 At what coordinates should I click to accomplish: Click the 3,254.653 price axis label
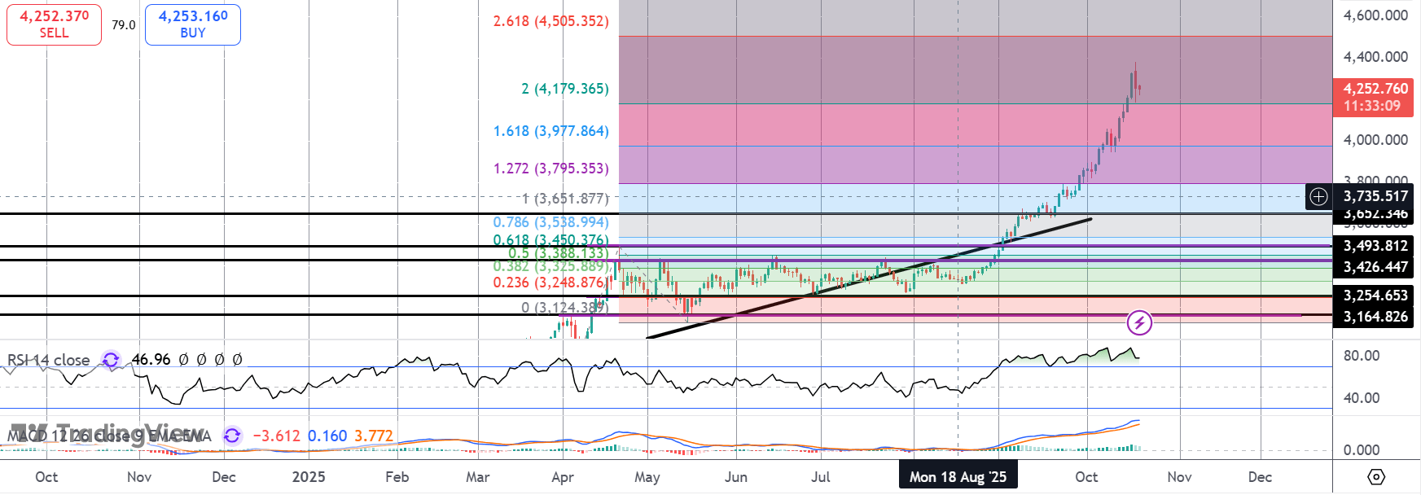point(1375,296)
